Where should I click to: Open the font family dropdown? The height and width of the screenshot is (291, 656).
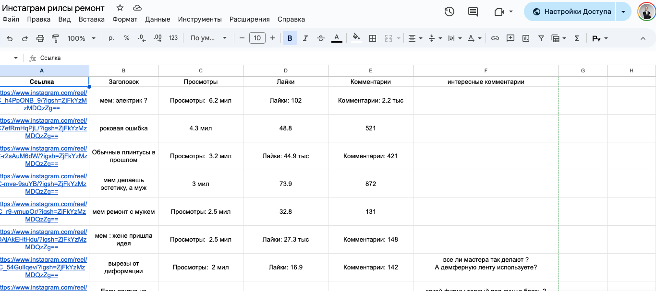pos(208,38)
